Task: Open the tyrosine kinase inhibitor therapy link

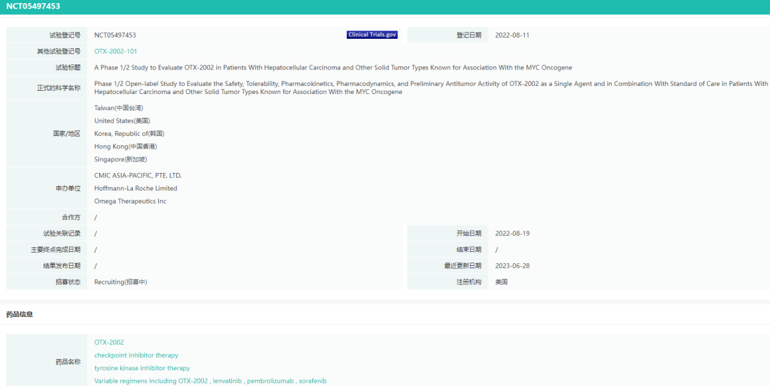Action: pyautogui.click(x=142, y=368)
